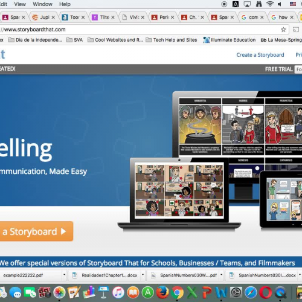The height and width of the screenshot is (302, 302).
Task: Click the Create a Storyboard link
Action: (260, 55)
